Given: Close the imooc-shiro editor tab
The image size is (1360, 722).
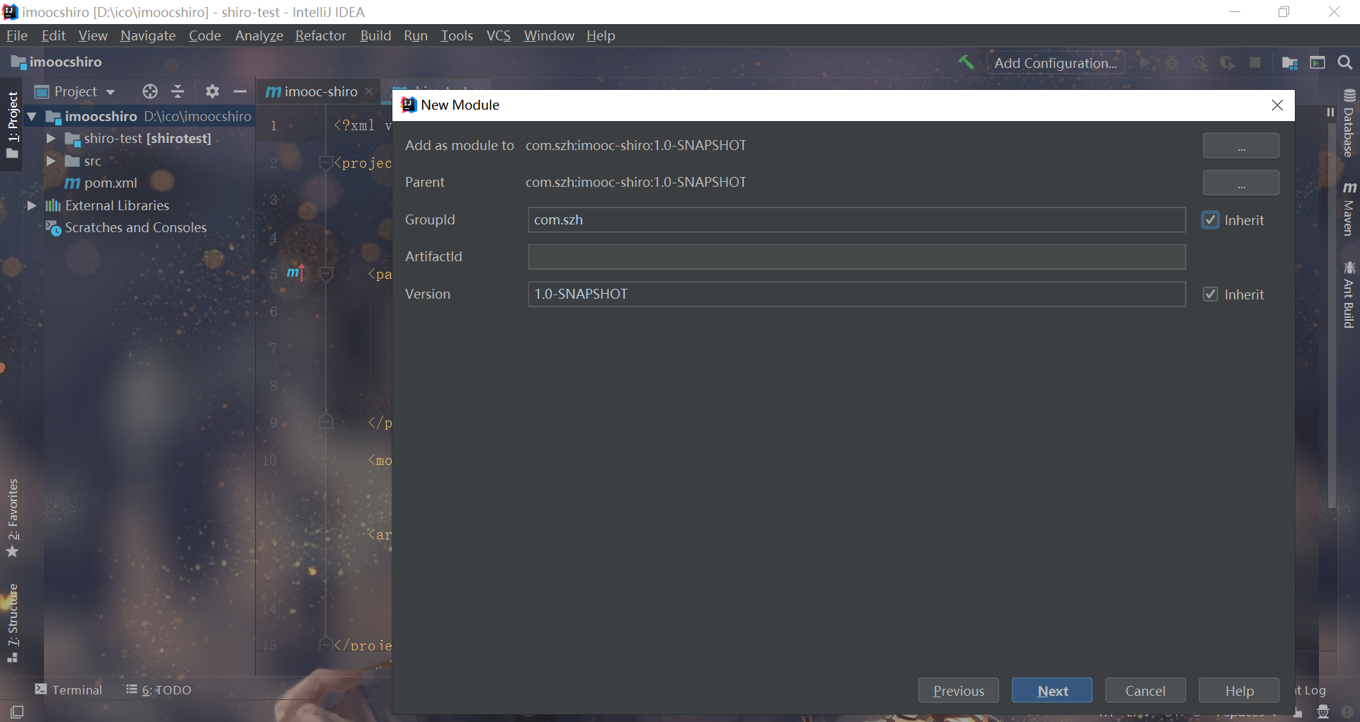Looking at the screenshot, I should click(x=369, y=91).
